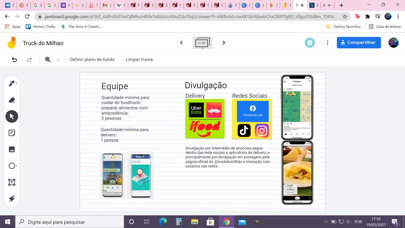Viewport: 405px width, 228px height.
Task: Switch to the Wikipedia tab
Action: click(x=121, y=5)
